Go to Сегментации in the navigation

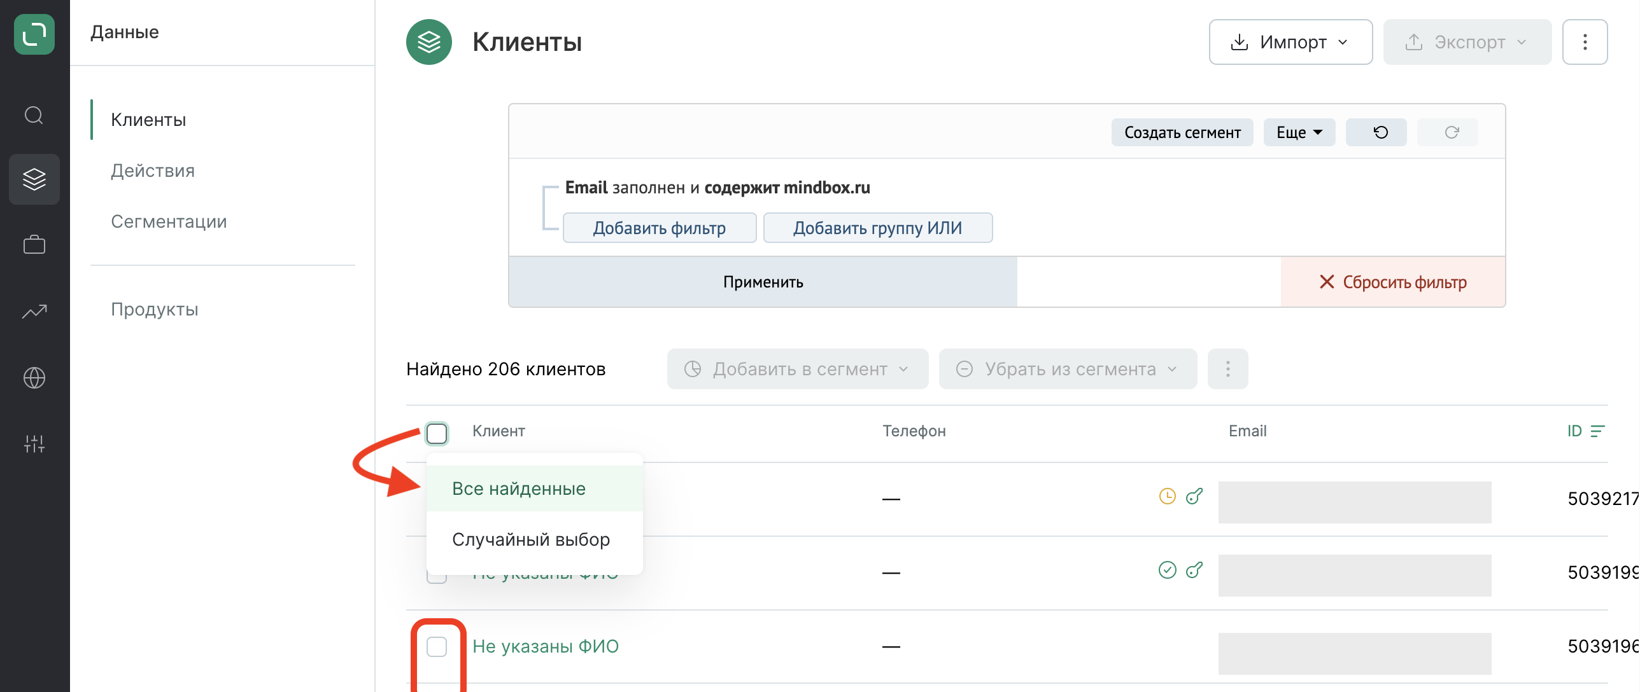tap(169, 221)
